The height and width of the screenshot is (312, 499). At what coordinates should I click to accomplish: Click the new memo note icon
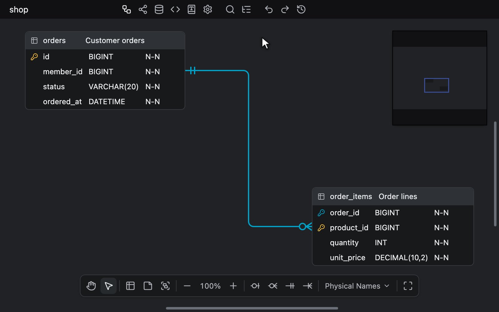(148, 286)
